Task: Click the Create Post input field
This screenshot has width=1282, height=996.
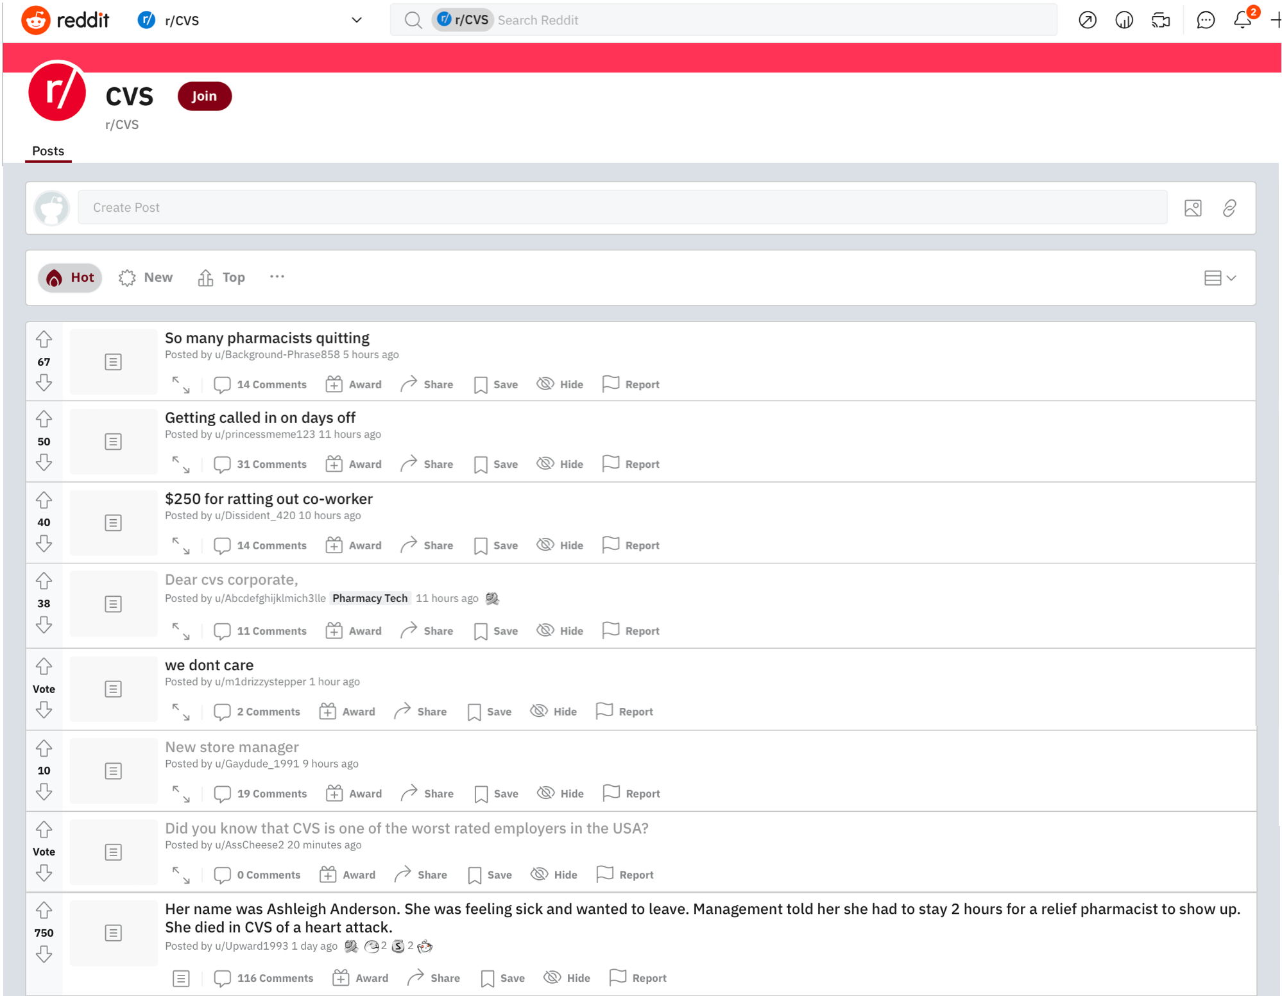Action: click(622, 207)
